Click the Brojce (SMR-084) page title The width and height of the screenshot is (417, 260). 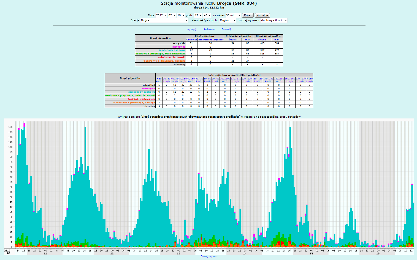(x=237, y=3)
